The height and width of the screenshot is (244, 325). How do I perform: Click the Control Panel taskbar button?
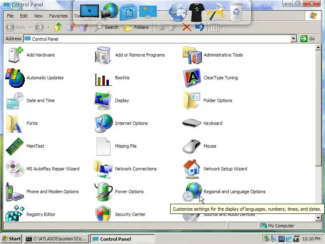(x=123, y=239)
